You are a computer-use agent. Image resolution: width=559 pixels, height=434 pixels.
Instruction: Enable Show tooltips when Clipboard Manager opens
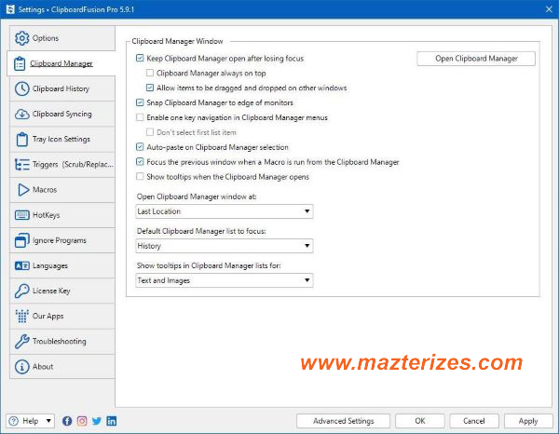pos(140,176)
